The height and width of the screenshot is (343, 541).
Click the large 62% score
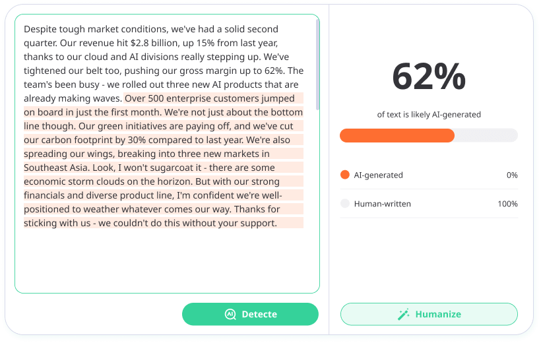(x=429, y=77)
